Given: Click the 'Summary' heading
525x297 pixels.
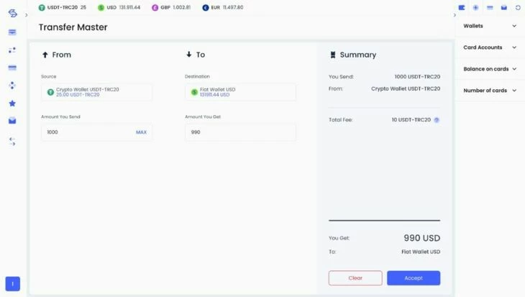Looking at the screenshot, I should 358,55.
